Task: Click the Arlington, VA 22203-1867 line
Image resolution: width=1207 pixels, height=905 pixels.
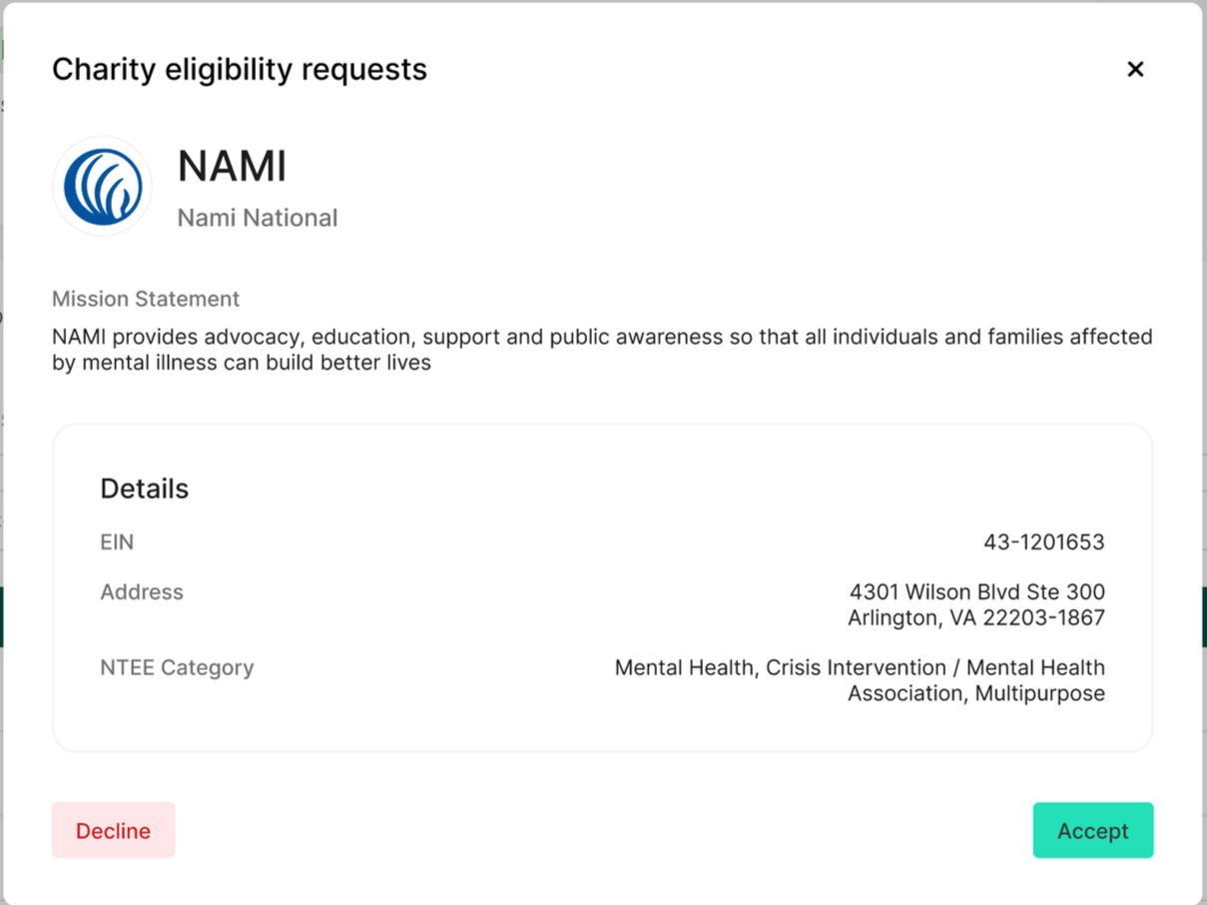Action: point(975,618)
